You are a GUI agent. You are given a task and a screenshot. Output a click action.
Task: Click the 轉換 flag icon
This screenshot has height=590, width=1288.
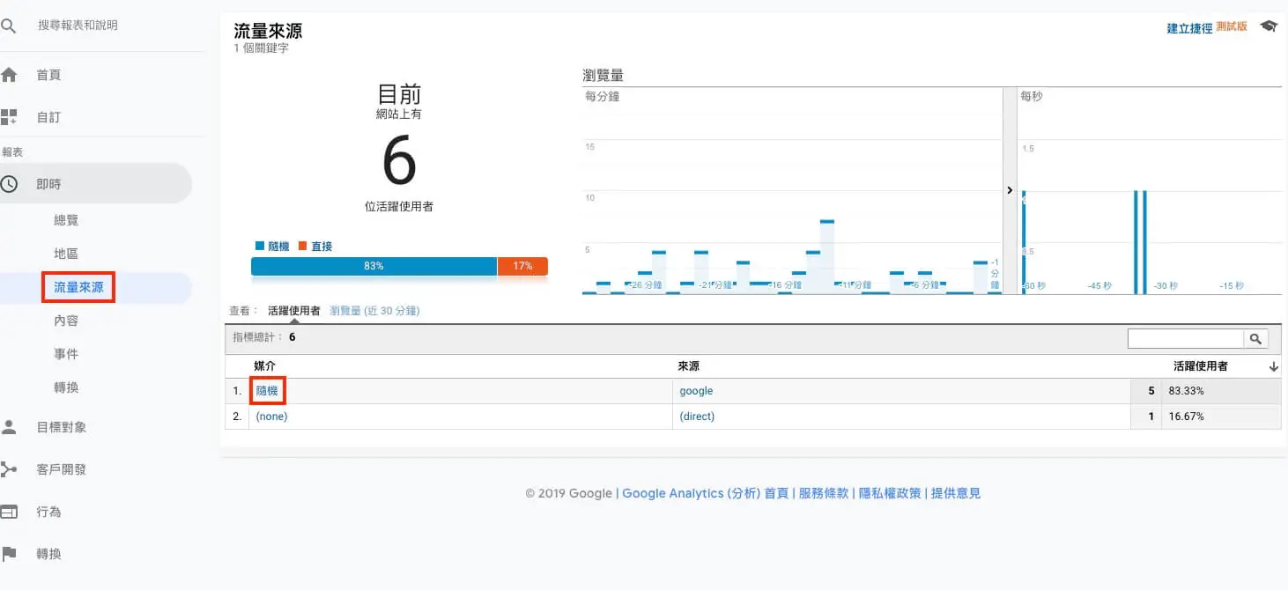point(9,554)
